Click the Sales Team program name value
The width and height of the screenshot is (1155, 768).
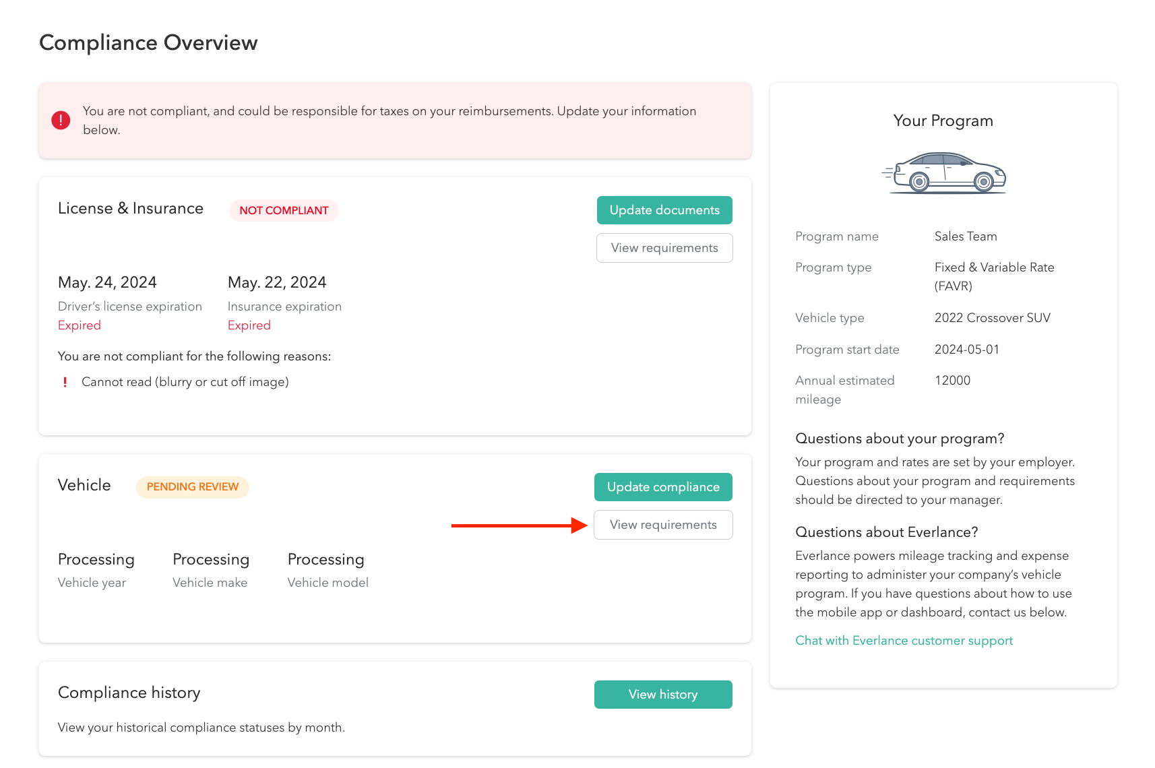pyautogui.click(x=966, y=236)
